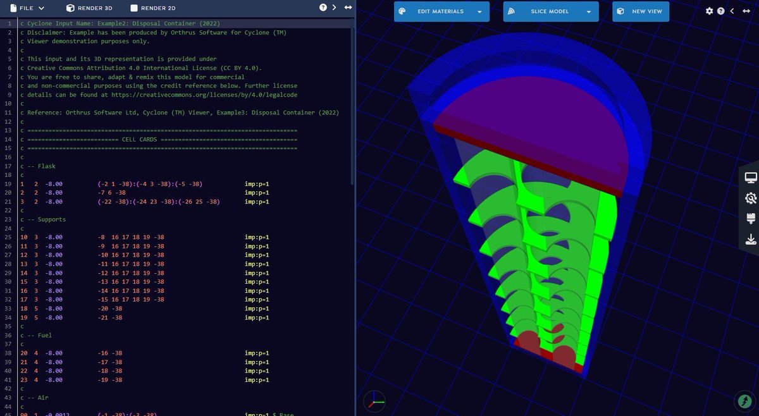Open editor panel help icon
The image size is (759, 416).
point(323,8)
